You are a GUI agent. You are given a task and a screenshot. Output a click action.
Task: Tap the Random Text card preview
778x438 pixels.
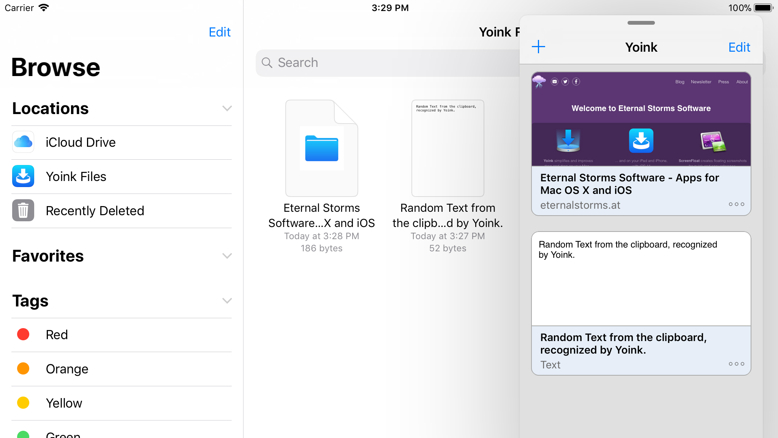(x=641, y=279)
